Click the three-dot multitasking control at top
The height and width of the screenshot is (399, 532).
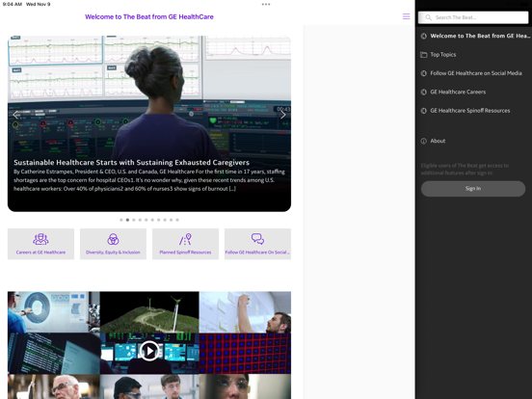[x=266, y=5]
